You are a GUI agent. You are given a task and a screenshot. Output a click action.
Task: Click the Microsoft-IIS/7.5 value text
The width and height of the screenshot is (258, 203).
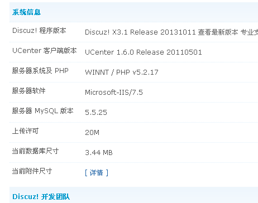click(114, 93)
